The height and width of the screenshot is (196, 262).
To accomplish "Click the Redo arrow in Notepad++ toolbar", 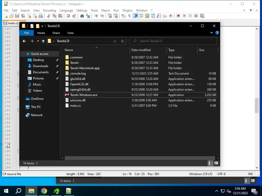I will click(74, 16).
